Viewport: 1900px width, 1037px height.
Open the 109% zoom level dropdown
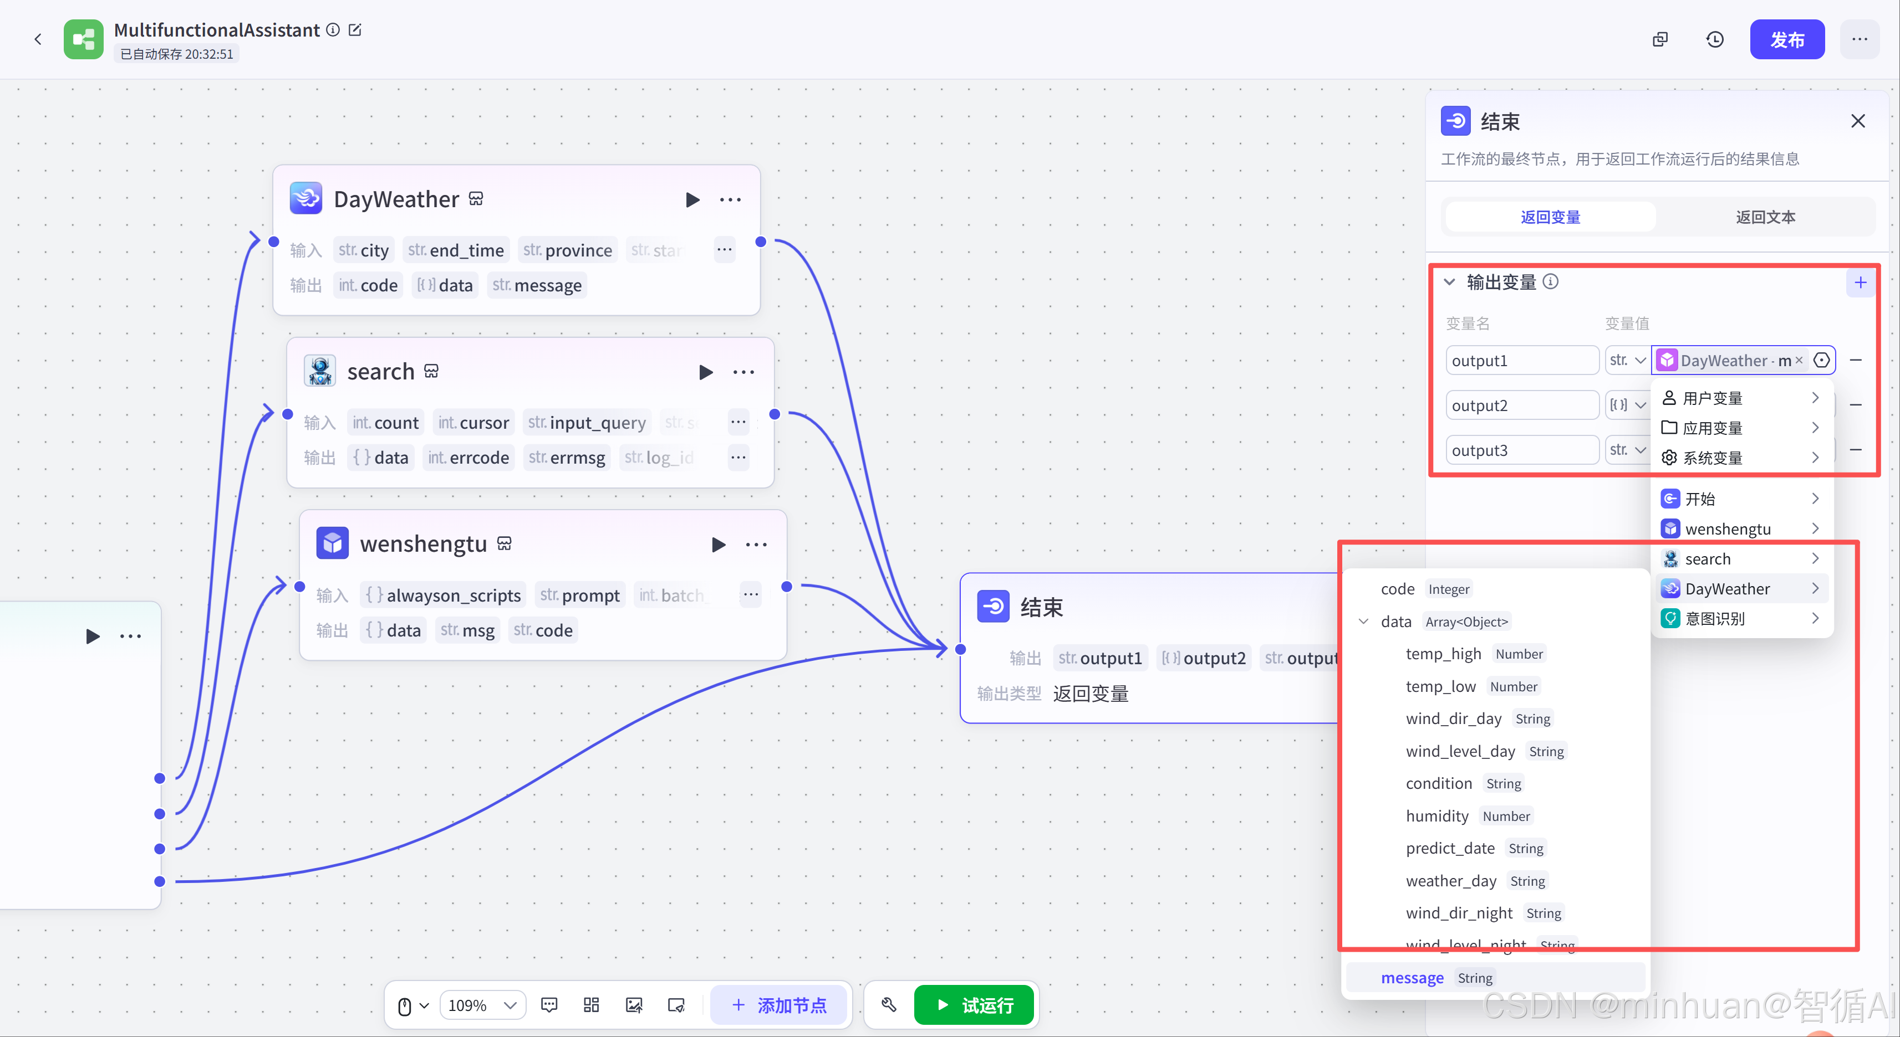[482, 1005]
